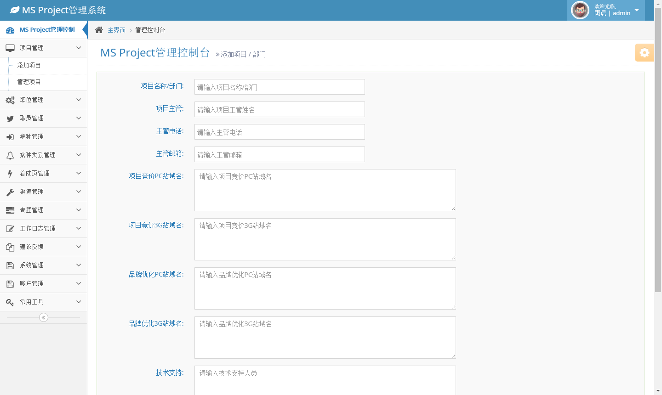Click the key icon for 常用工具
This screenshot has height=395, width=662.
click(10, 302)
